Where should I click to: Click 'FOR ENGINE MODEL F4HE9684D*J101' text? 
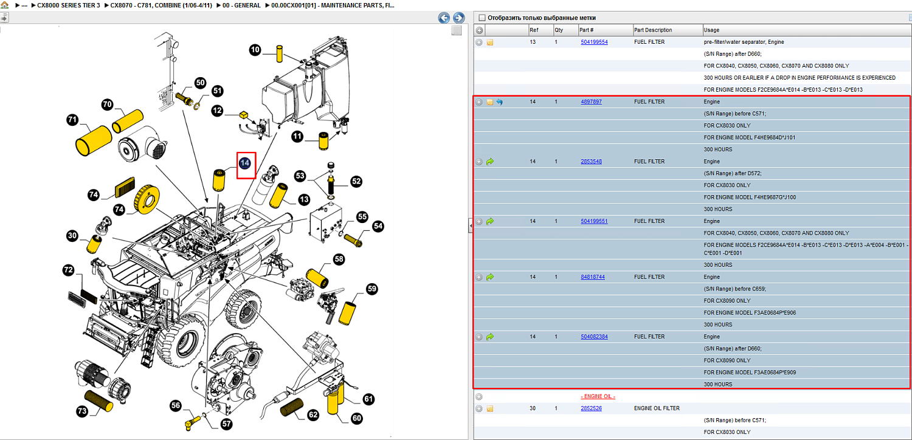pyautogui.click(x=750, y=138)
